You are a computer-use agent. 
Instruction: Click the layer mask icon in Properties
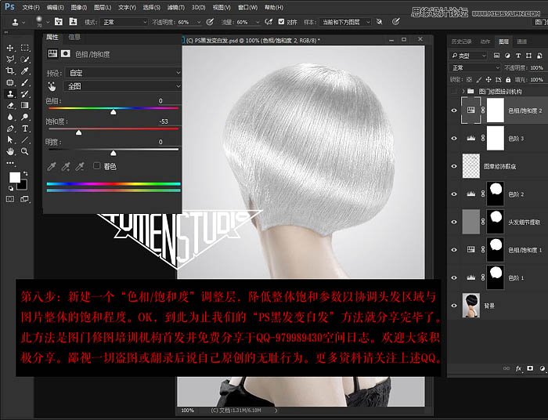tap(65, 53)
